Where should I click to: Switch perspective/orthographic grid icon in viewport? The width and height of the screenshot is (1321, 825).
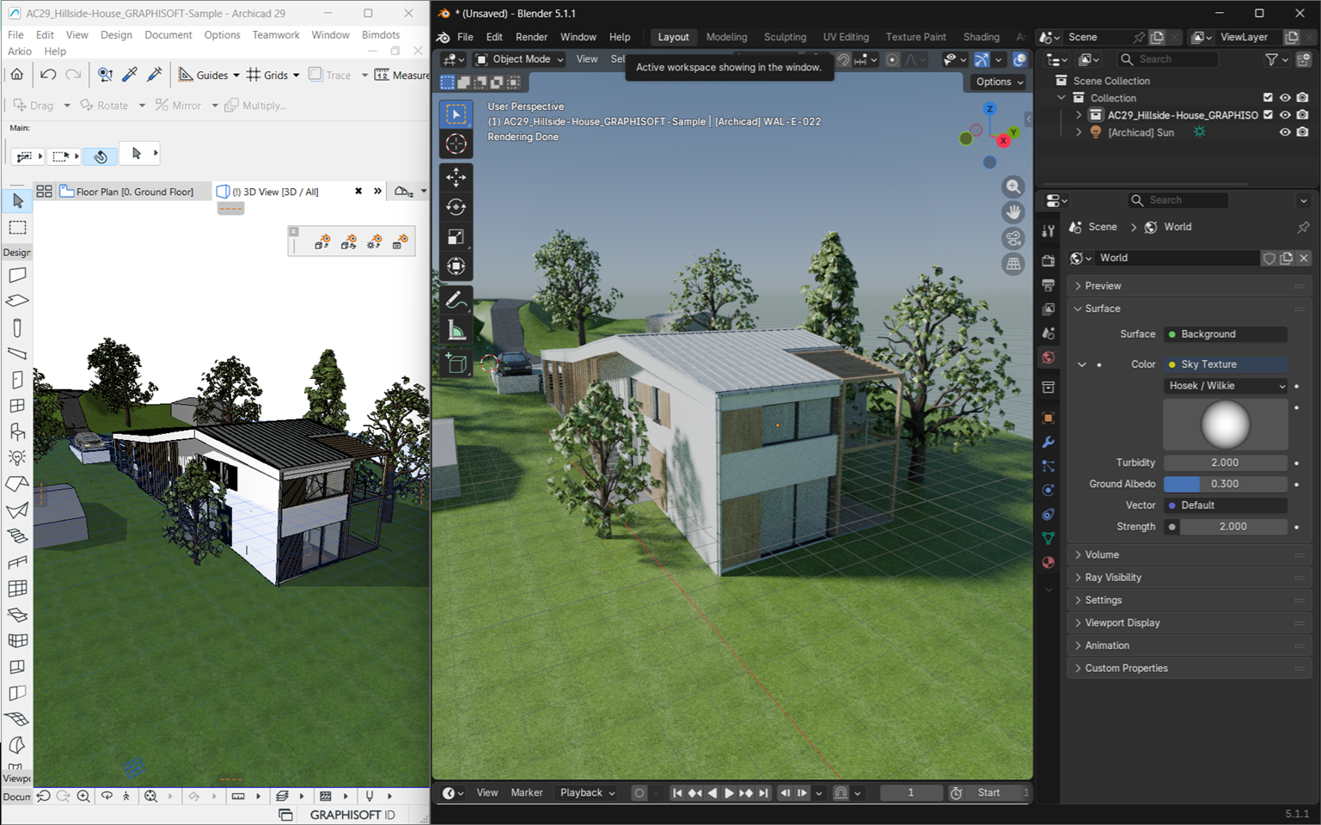tap(1014, 264)
